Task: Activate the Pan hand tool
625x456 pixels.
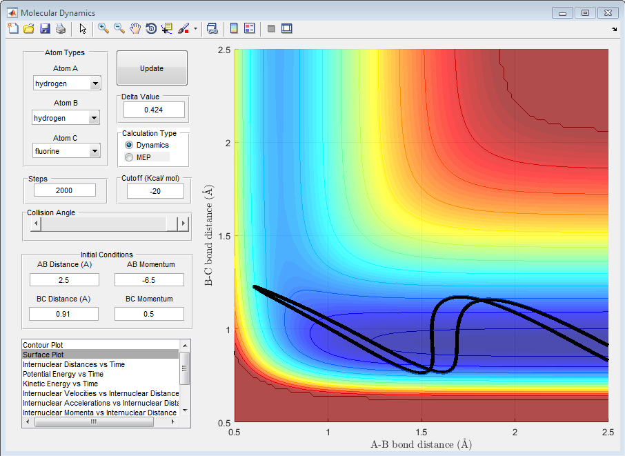Action: point(135,28)
